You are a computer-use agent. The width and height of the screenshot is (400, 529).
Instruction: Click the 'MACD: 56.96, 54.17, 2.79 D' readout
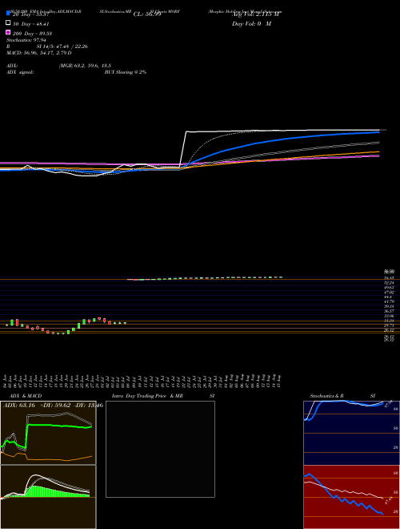(x=39, y=53)
